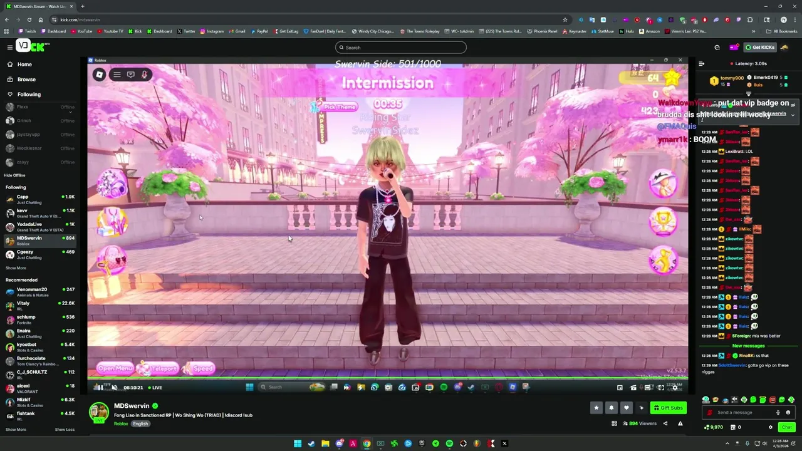This screenshot has height=451, width=802.
Task: Click the Kick search field
Action: click(x=401, y=48)
